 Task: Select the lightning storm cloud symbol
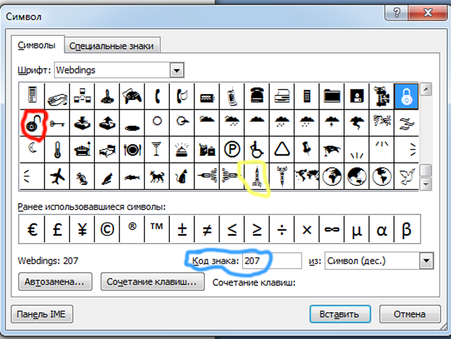[x=332, y=124]
